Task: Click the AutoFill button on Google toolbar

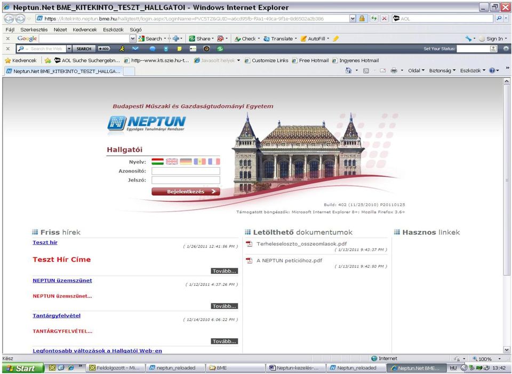Action: tap(315, 38)
